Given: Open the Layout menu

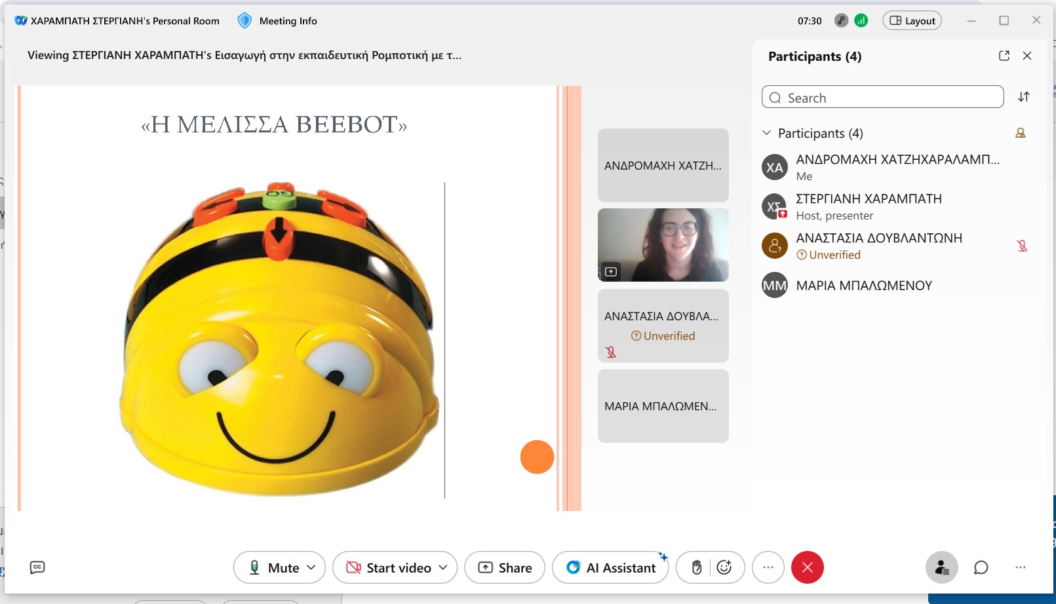Looking at the screenshot, I should 912,21.
